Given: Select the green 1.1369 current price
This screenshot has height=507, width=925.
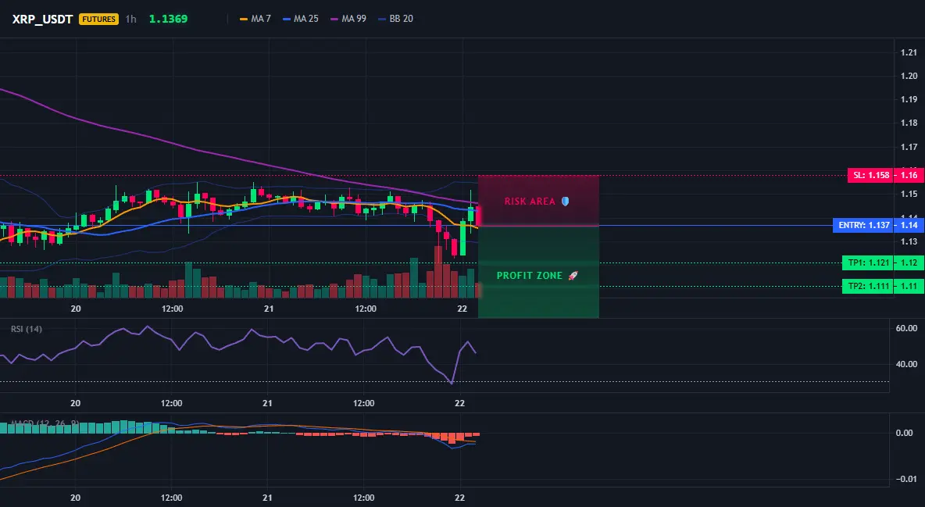Looking at the screenshot, I should [x=168, y=19].
